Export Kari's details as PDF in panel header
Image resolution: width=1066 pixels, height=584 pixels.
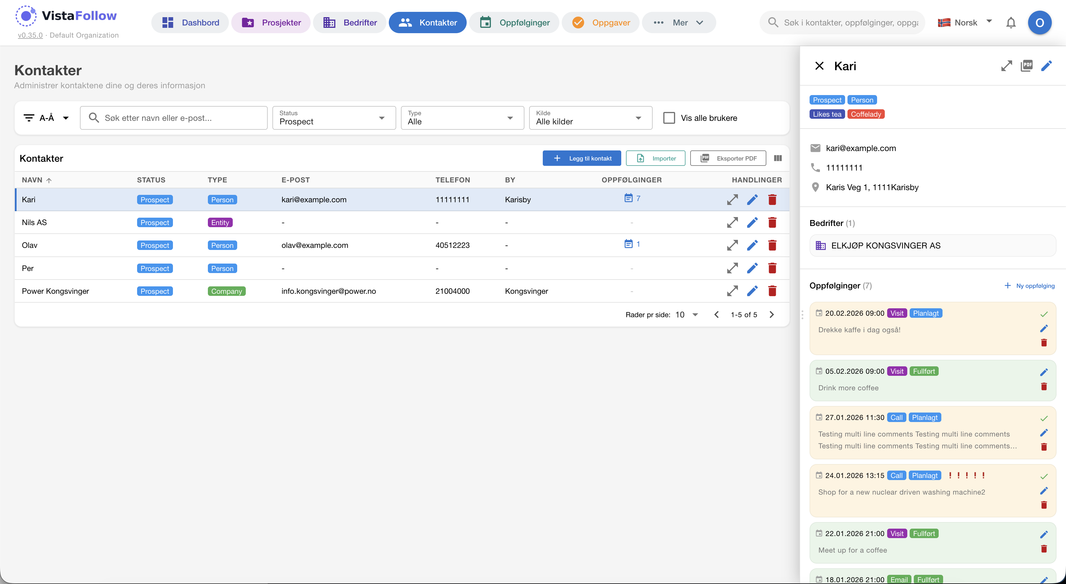tap(1026, 66)
